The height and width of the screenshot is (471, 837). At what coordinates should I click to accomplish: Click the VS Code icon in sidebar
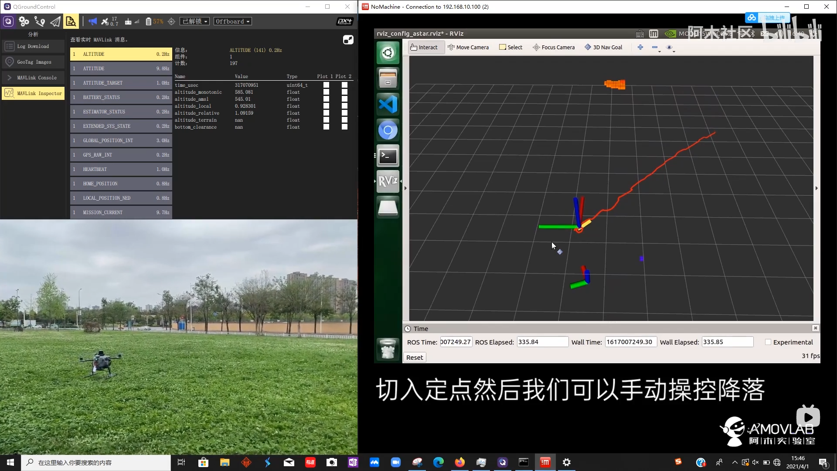click(388, 104)
